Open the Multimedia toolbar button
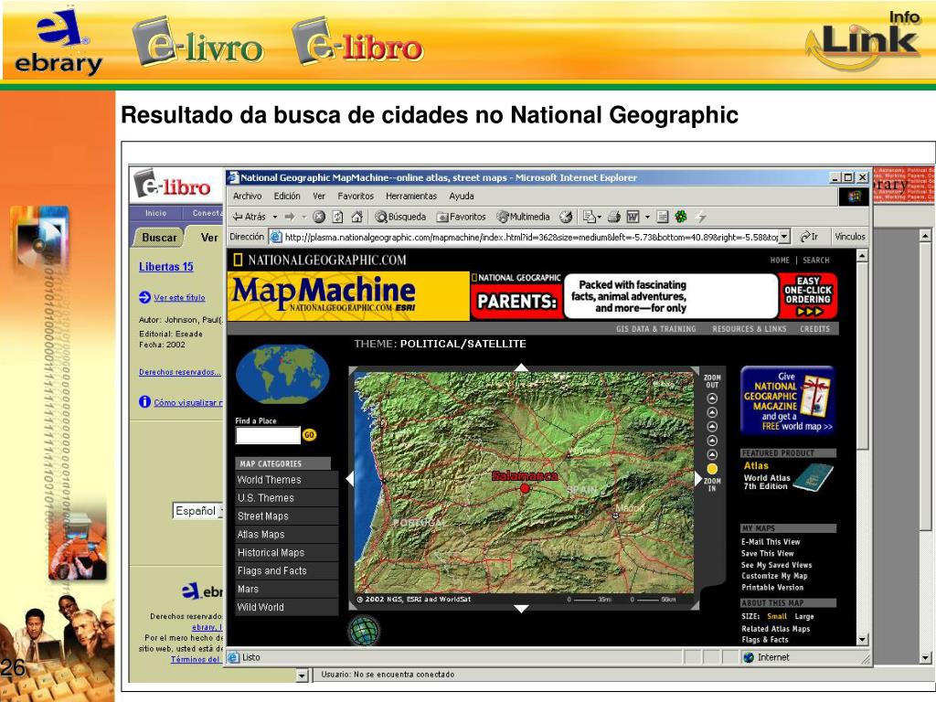Image resolution: width=936 pixels, height=702 pixels. (524, 217)
